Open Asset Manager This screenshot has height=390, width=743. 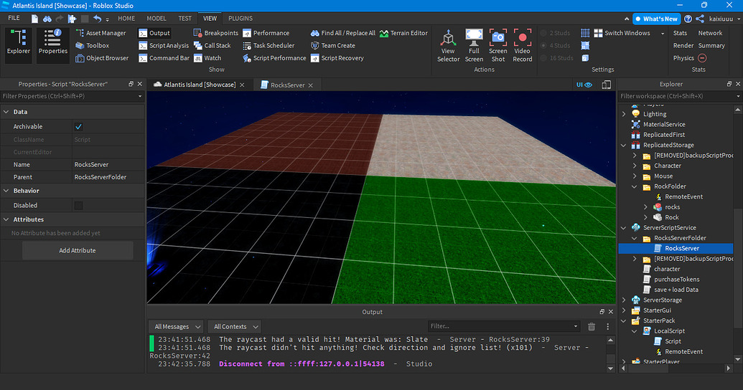click(x=101, y=33)
